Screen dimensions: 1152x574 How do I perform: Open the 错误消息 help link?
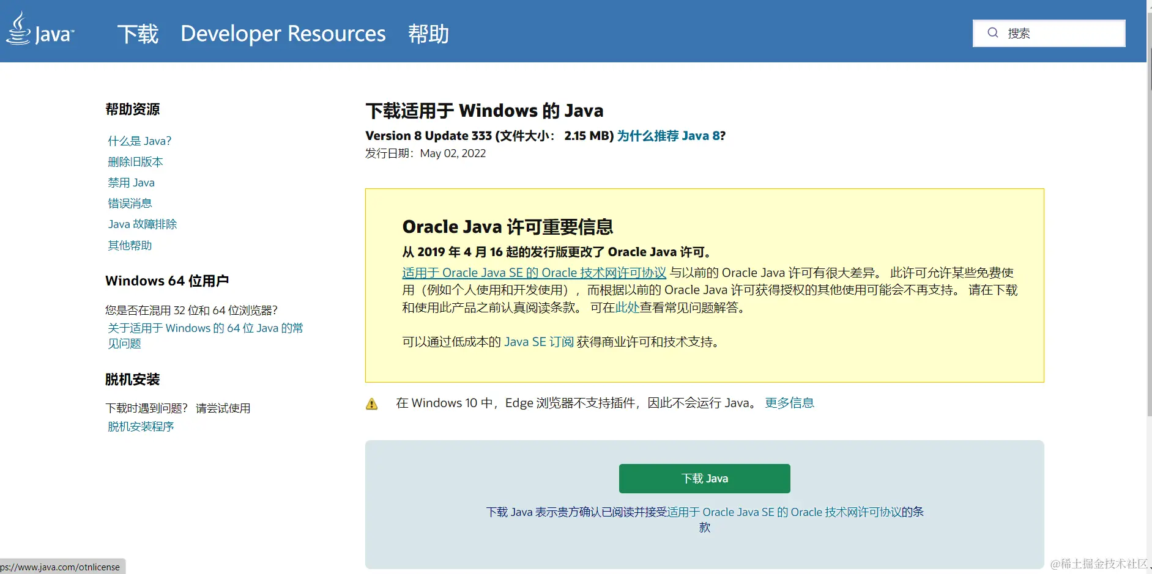130,204
